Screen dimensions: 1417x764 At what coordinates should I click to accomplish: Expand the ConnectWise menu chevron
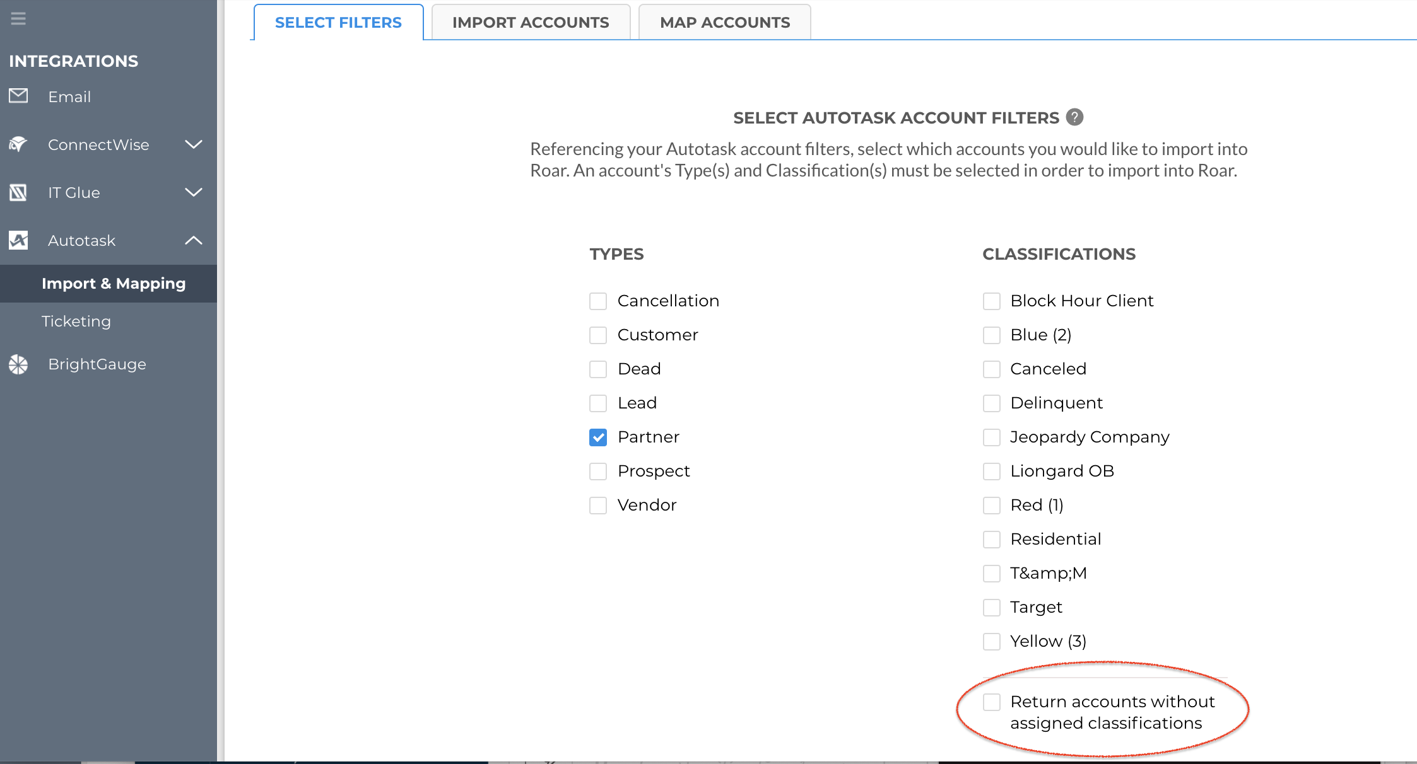pos(194,144)
